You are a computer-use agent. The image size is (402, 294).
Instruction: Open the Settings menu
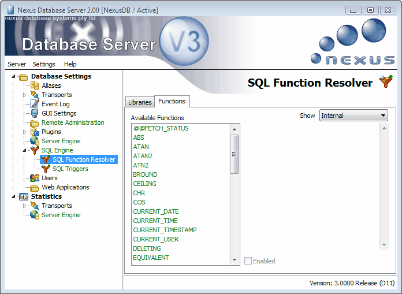tap(44, 64)
